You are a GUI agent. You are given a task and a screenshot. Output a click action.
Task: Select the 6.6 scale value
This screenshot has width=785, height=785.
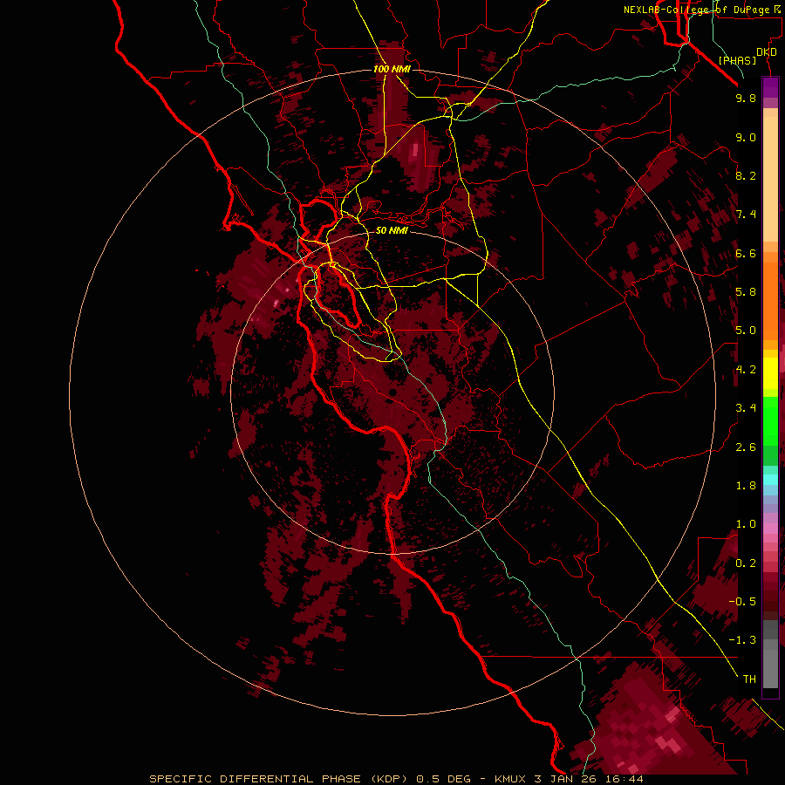point(746,253)
